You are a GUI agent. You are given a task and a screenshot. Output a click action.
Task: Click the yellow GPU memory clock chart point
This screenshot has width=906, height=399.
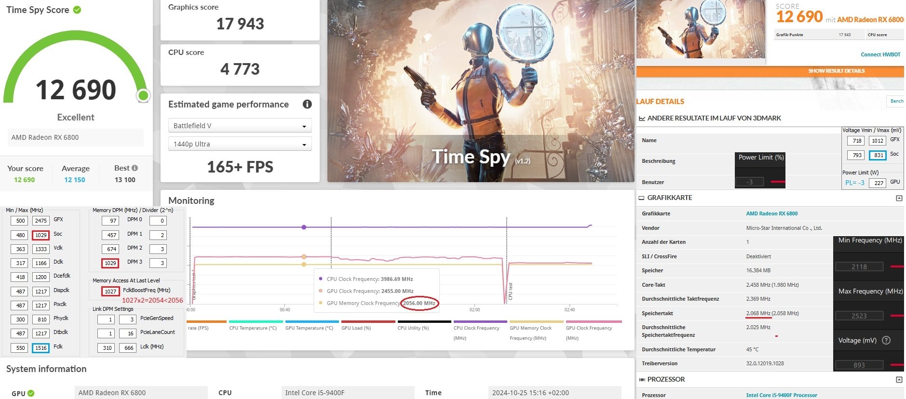tap(304, 265)
